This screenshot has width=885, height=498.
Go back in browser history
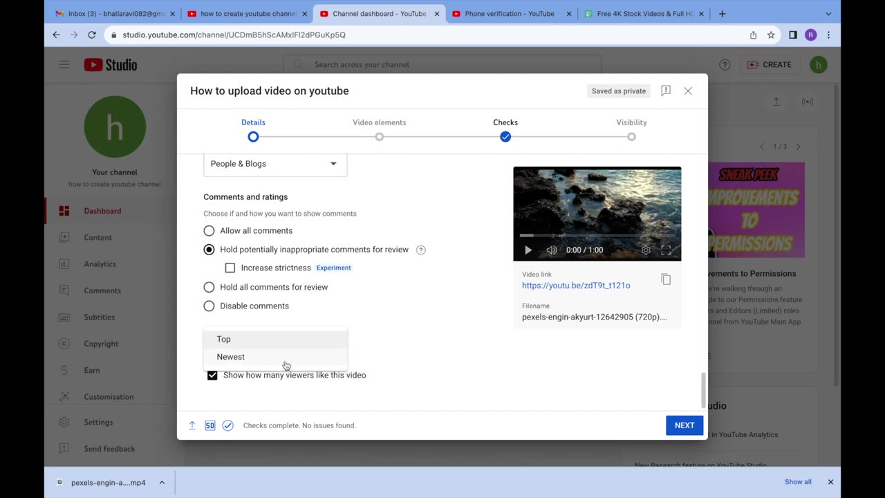coord(57,35)
